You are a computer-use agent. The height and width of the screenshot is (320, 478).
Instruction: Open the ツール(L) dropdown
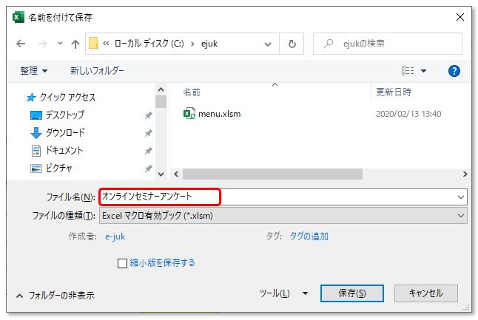(284, 293)
